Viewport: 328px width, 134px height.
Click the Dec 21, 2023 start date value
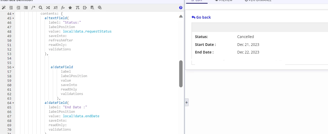point(248,45)
